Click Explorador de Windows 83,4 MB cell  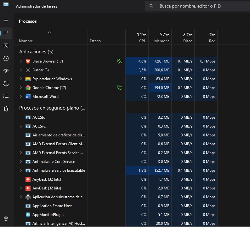[160, 79]
